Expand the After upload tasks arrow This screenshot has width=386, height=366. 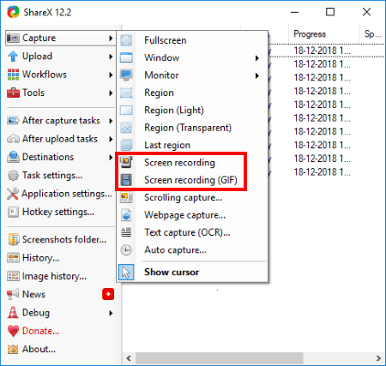click(x=111, y=139)
